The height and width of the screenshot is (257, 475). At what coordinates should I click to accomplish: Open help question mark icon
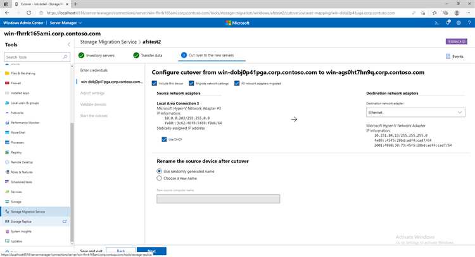coord(469,23)
